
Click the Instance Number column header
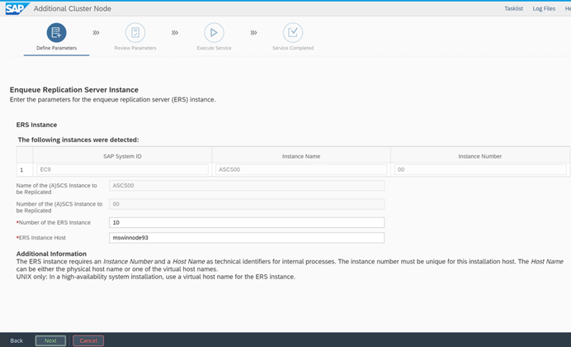point(480,156)
